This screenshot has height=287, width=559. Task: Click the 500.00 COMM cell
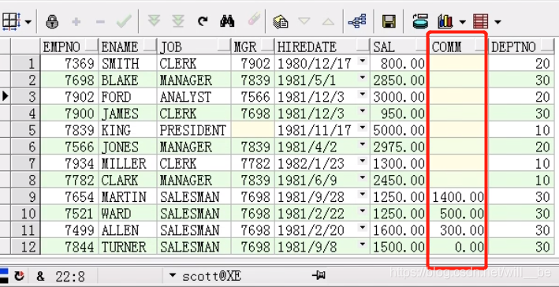[457, 214]
